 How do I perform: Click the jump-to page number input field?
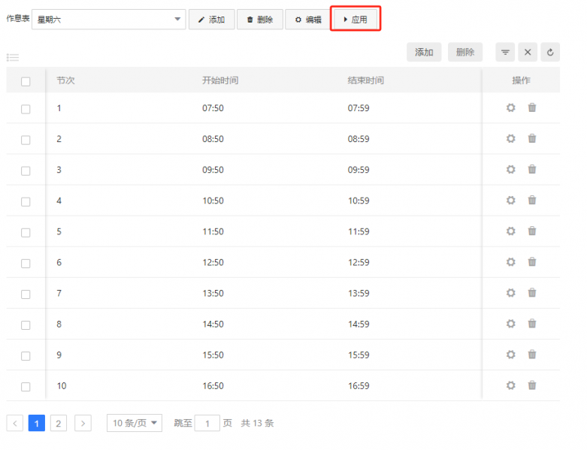[207, 423]
